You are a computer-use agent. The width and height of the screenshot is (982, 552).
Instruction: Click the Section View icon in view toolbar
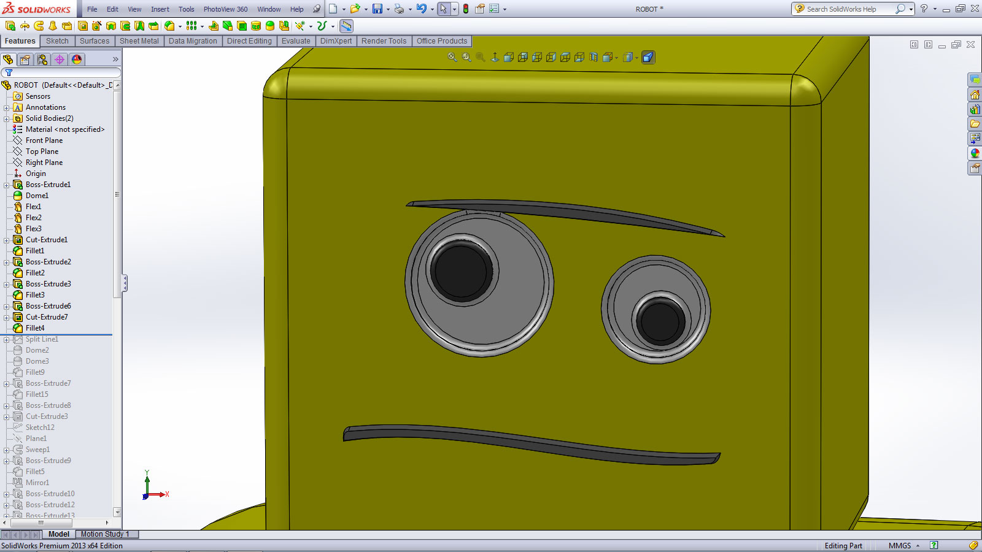(593, 57)
